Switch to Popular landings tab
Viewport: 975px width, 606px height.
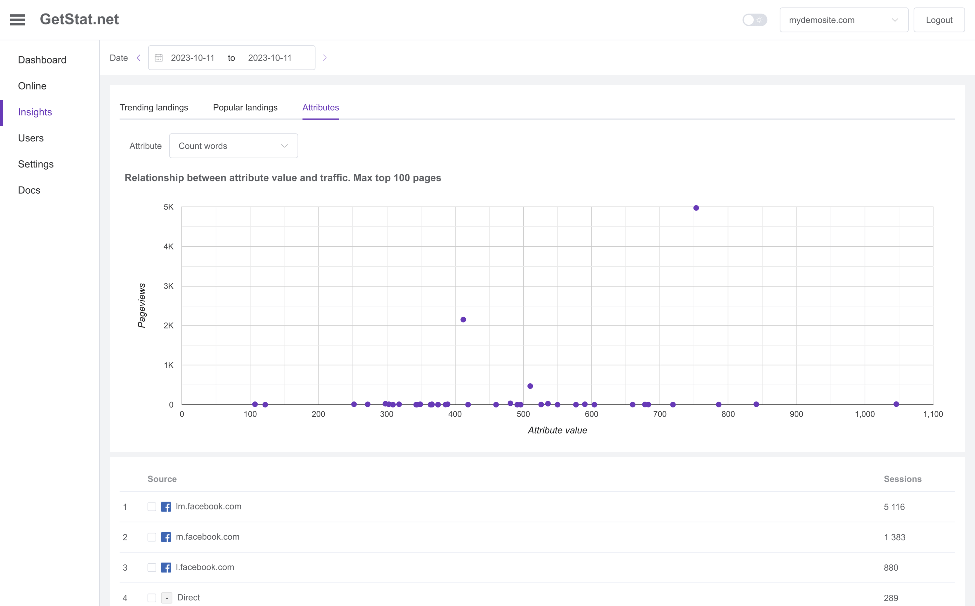click(x=245, y=107)
